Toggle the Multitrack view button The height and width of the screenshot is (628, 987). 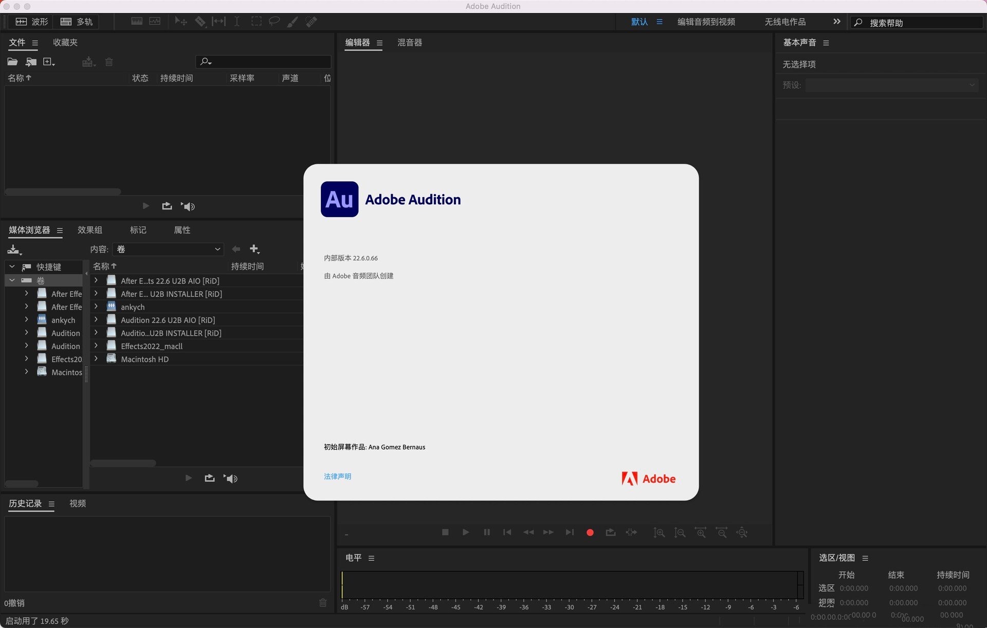(x=77, y=22)
